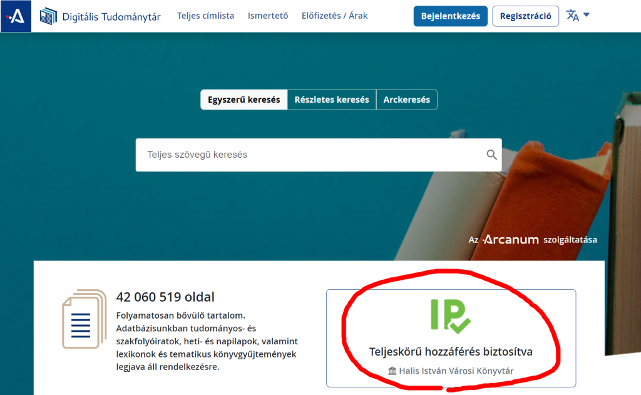641x395 pixels.
Task: Focus the Teljes szövegű keresés field
Action: pyautogui.click(x=319, y=155)
